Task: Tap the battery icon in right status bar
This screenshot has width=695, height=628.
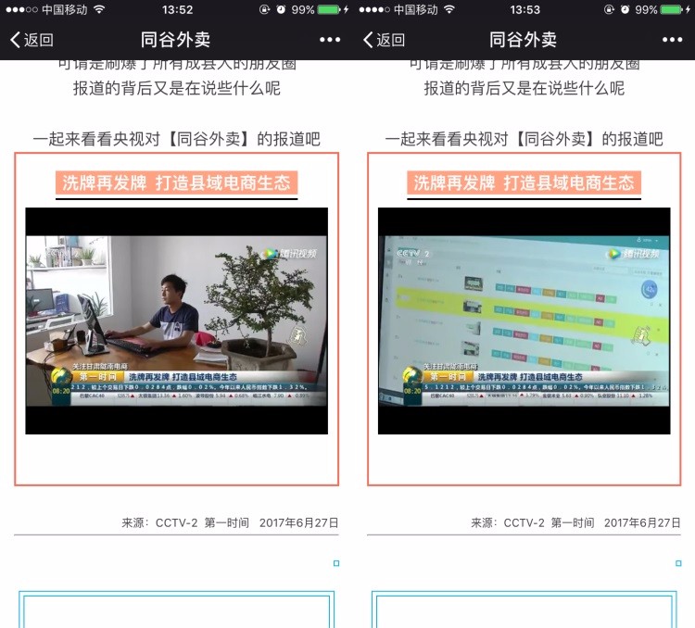Action: click(671, 9)
